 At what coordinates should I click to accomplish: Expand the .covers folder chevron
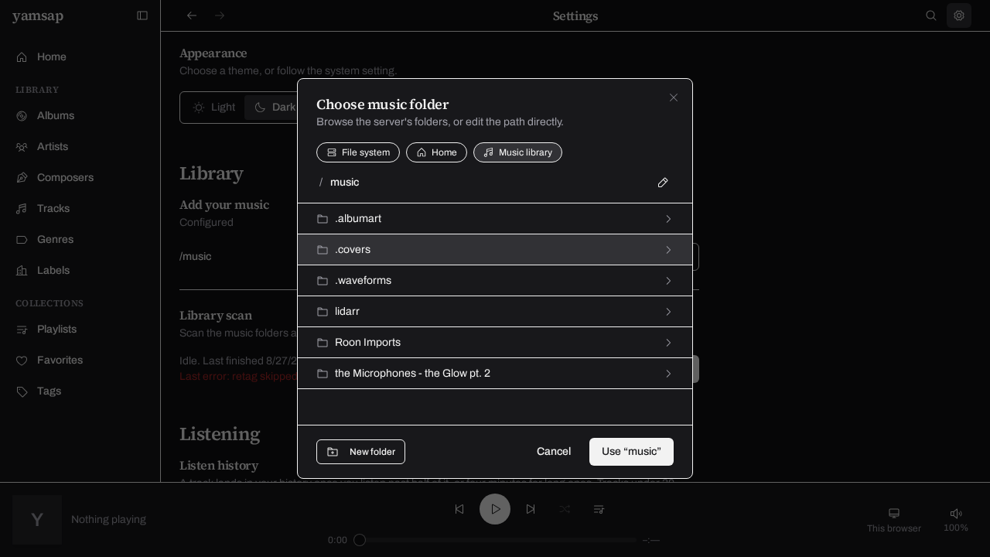pyautogui.click(x=668, y=250)
